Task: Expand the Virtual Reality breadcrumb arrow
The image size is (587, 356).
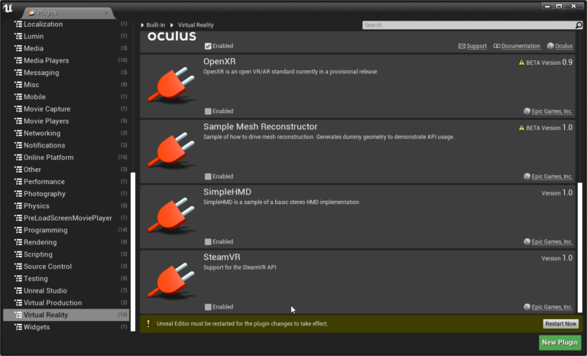Action: (x=173, y=25)
